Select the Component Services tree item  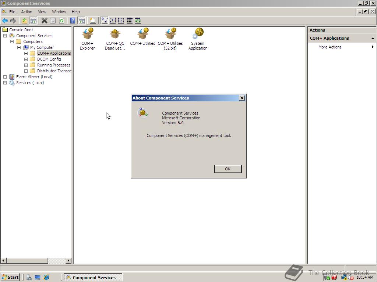click(34, 36)
